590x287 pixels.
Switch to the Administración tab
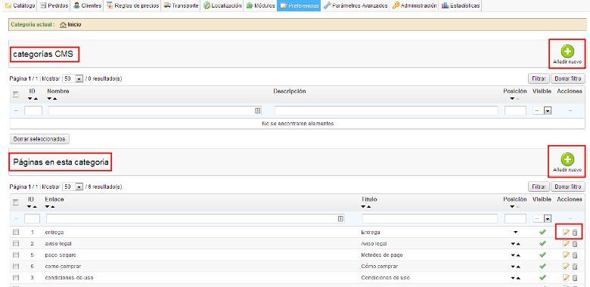click(415, 5)
